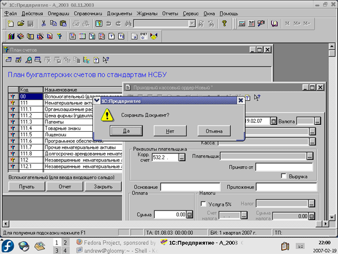Confirm saving with the Да button
338x254 pixels.
pos(126,131)
